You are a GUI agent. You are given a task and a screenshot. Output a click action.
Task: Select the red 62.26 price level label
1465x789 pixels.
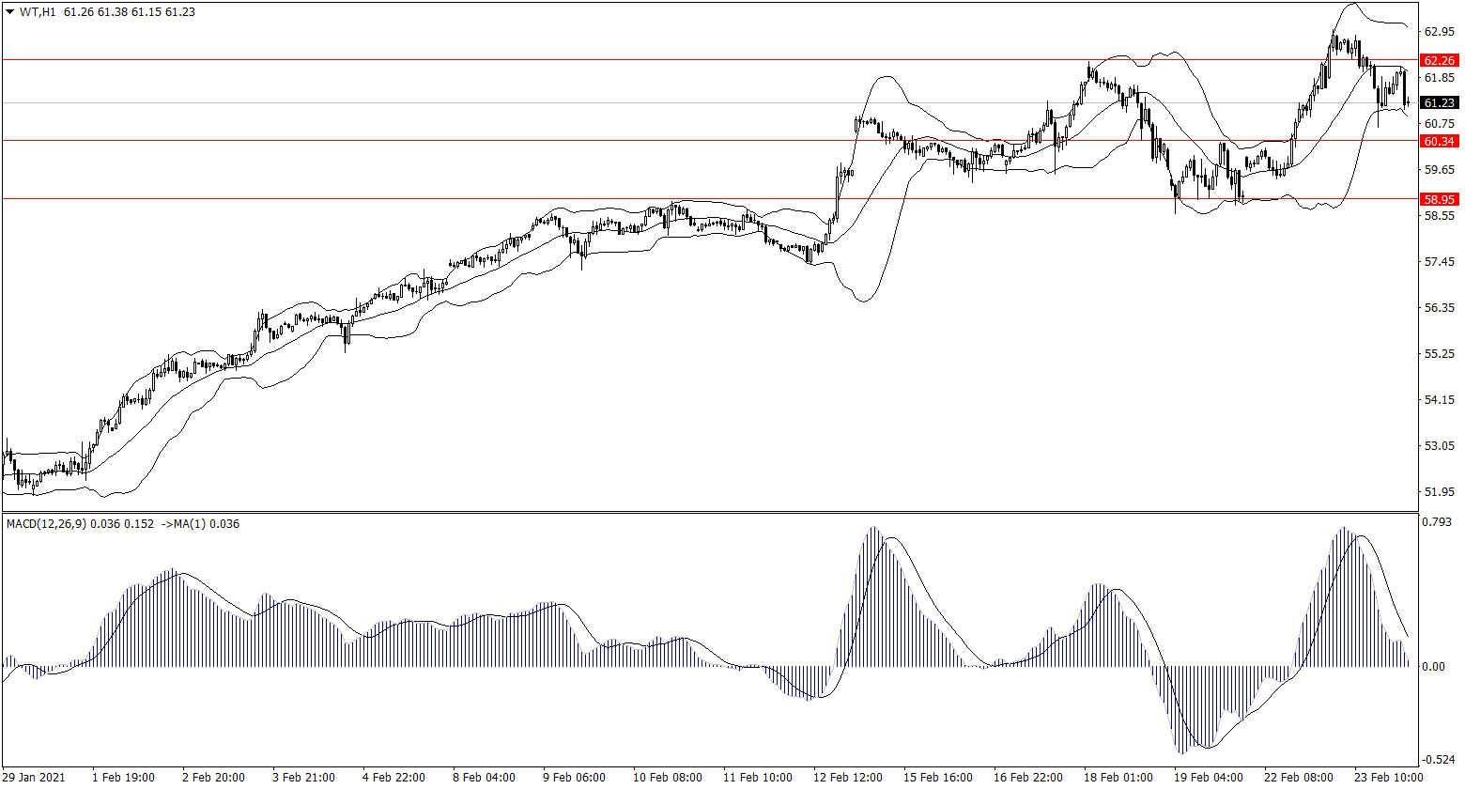tap(1439, 60)
